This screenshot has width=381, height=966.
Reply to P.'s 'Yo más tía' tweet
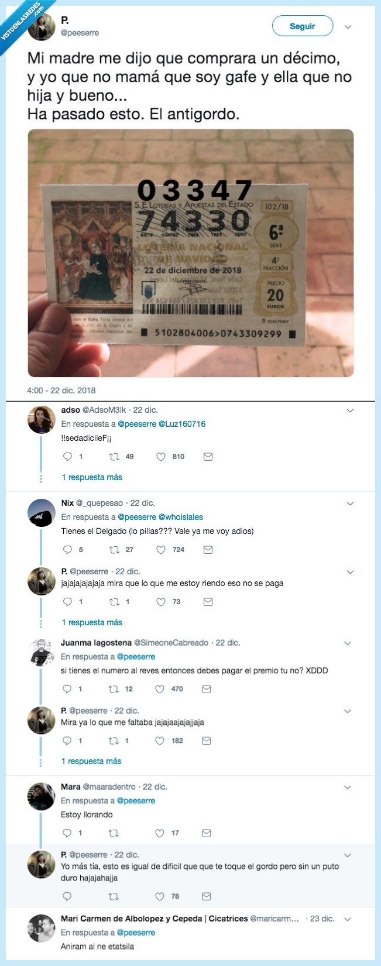67,896
